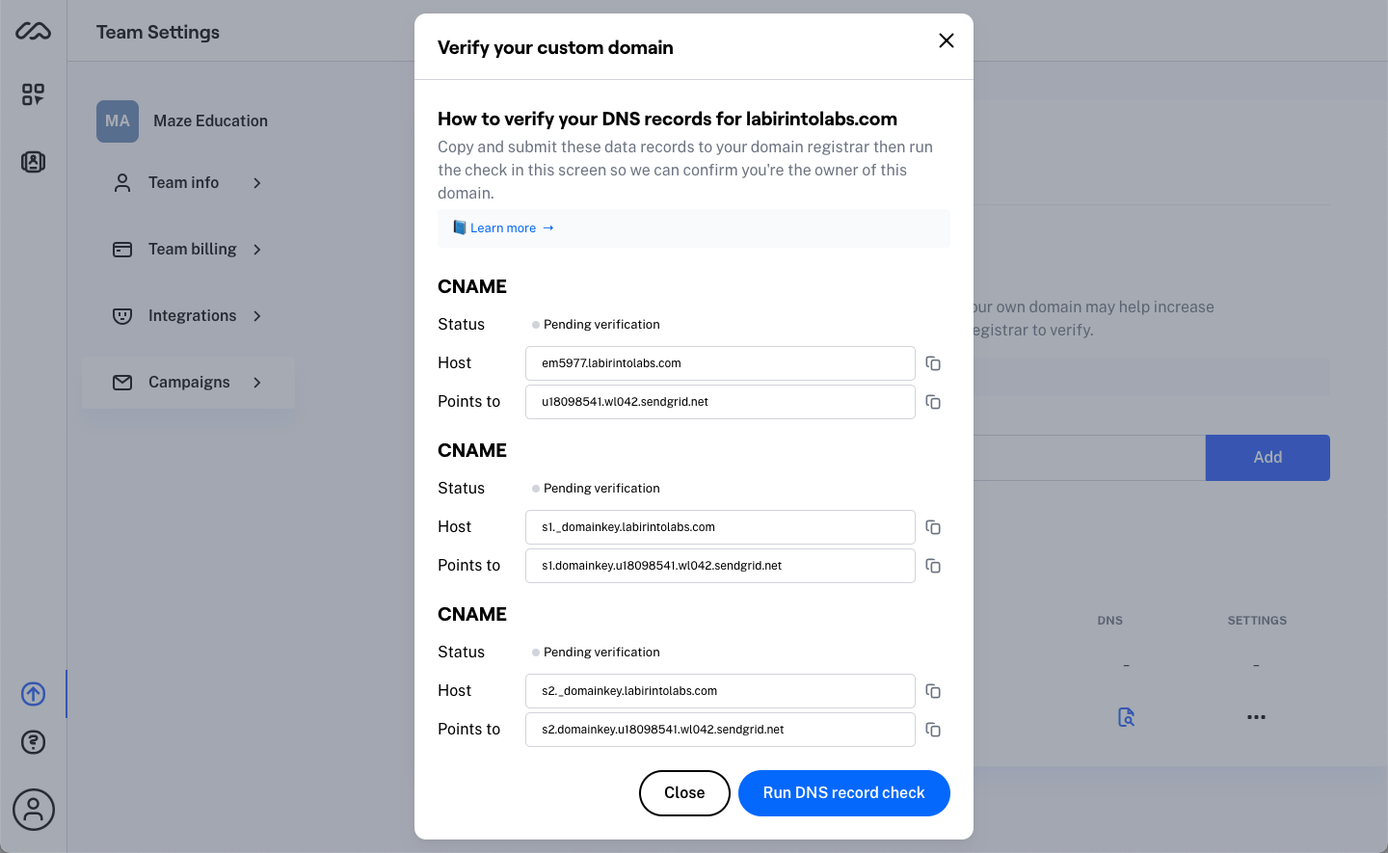Open the three-dot settings menu
This screenshot has height=853, width=1388.
tap(1255, 717)
